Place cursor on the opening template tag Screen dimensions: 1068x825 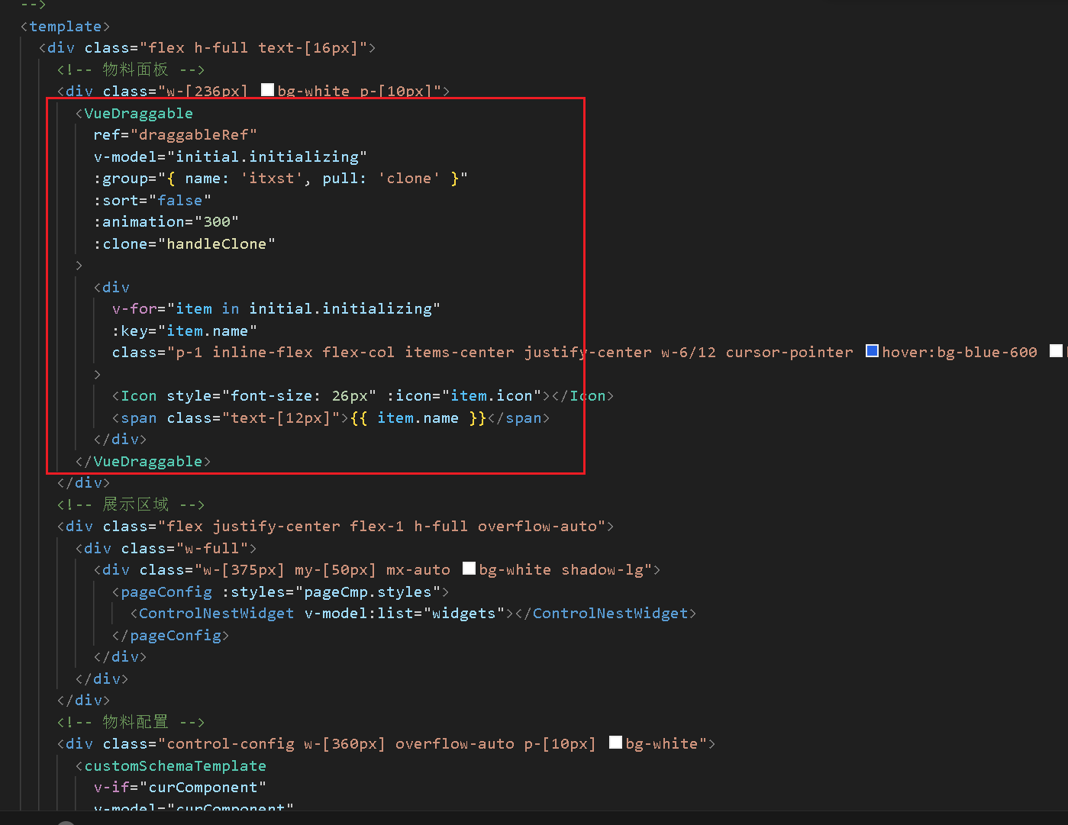click(66, 26)
